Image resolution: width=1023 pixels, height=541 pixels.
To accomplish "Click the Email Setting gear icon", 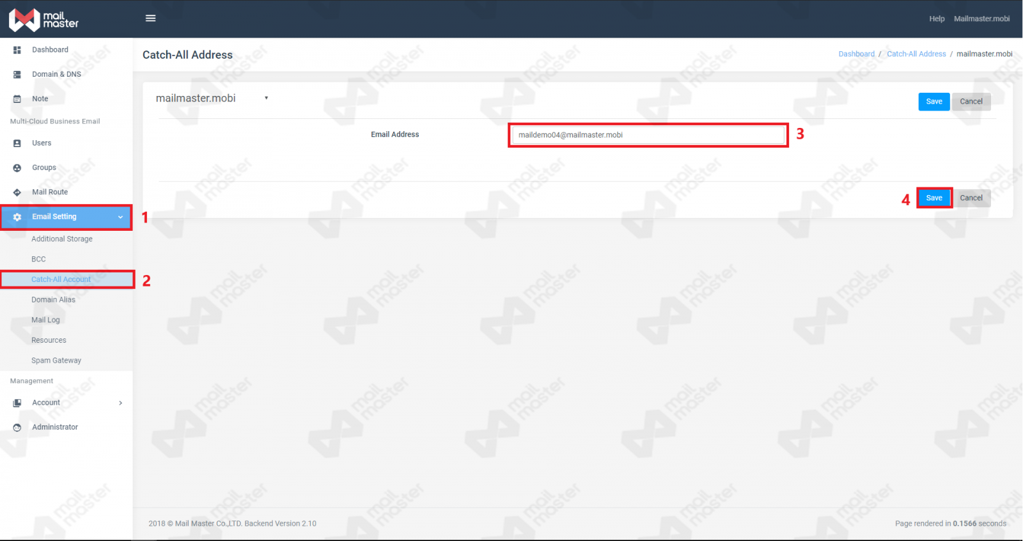I will [x=17, y=217].
